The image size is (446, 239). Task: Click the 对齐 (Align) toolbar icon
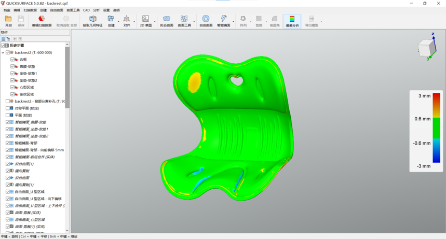point(127,19)
